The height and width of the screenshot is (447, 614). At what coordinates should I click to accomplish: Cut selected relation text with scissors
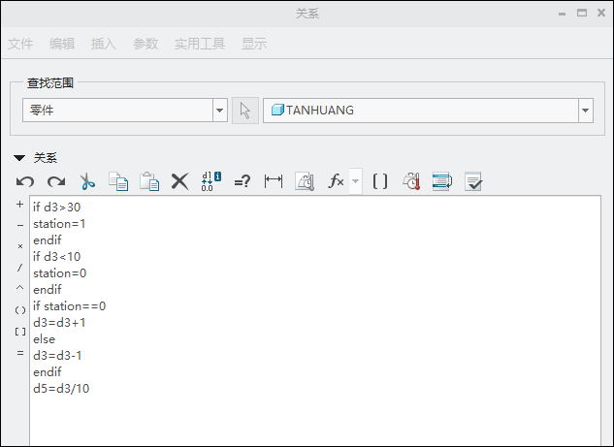click(87, 181)
